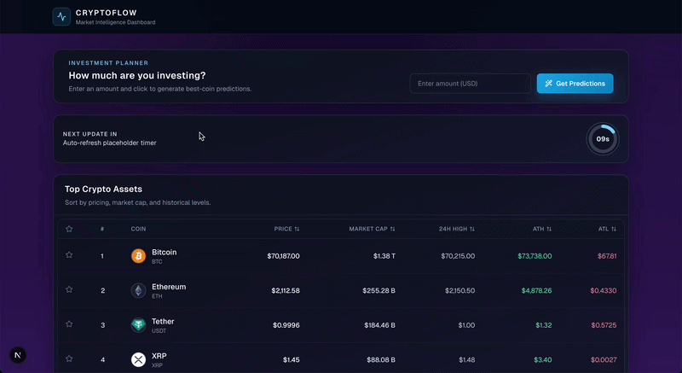Select the Bitcoin name text
The image size is (682, 373).
click(x=164, y=252)
